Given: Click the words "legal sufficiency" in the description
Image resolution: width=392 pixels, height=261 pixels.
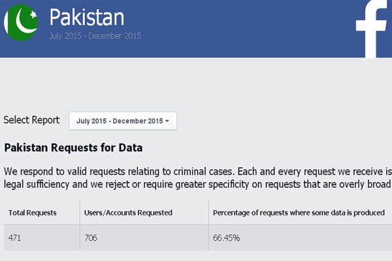Looking at the screenshot, I should point(37,184).
